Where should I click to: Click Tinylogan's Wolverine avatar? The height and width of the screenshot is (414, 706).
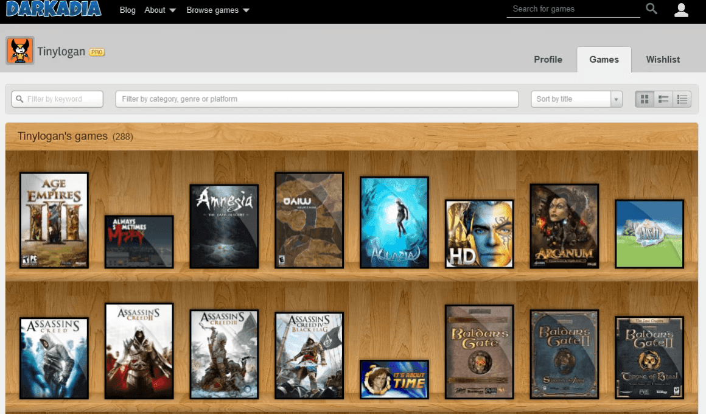tap(20, 51)
